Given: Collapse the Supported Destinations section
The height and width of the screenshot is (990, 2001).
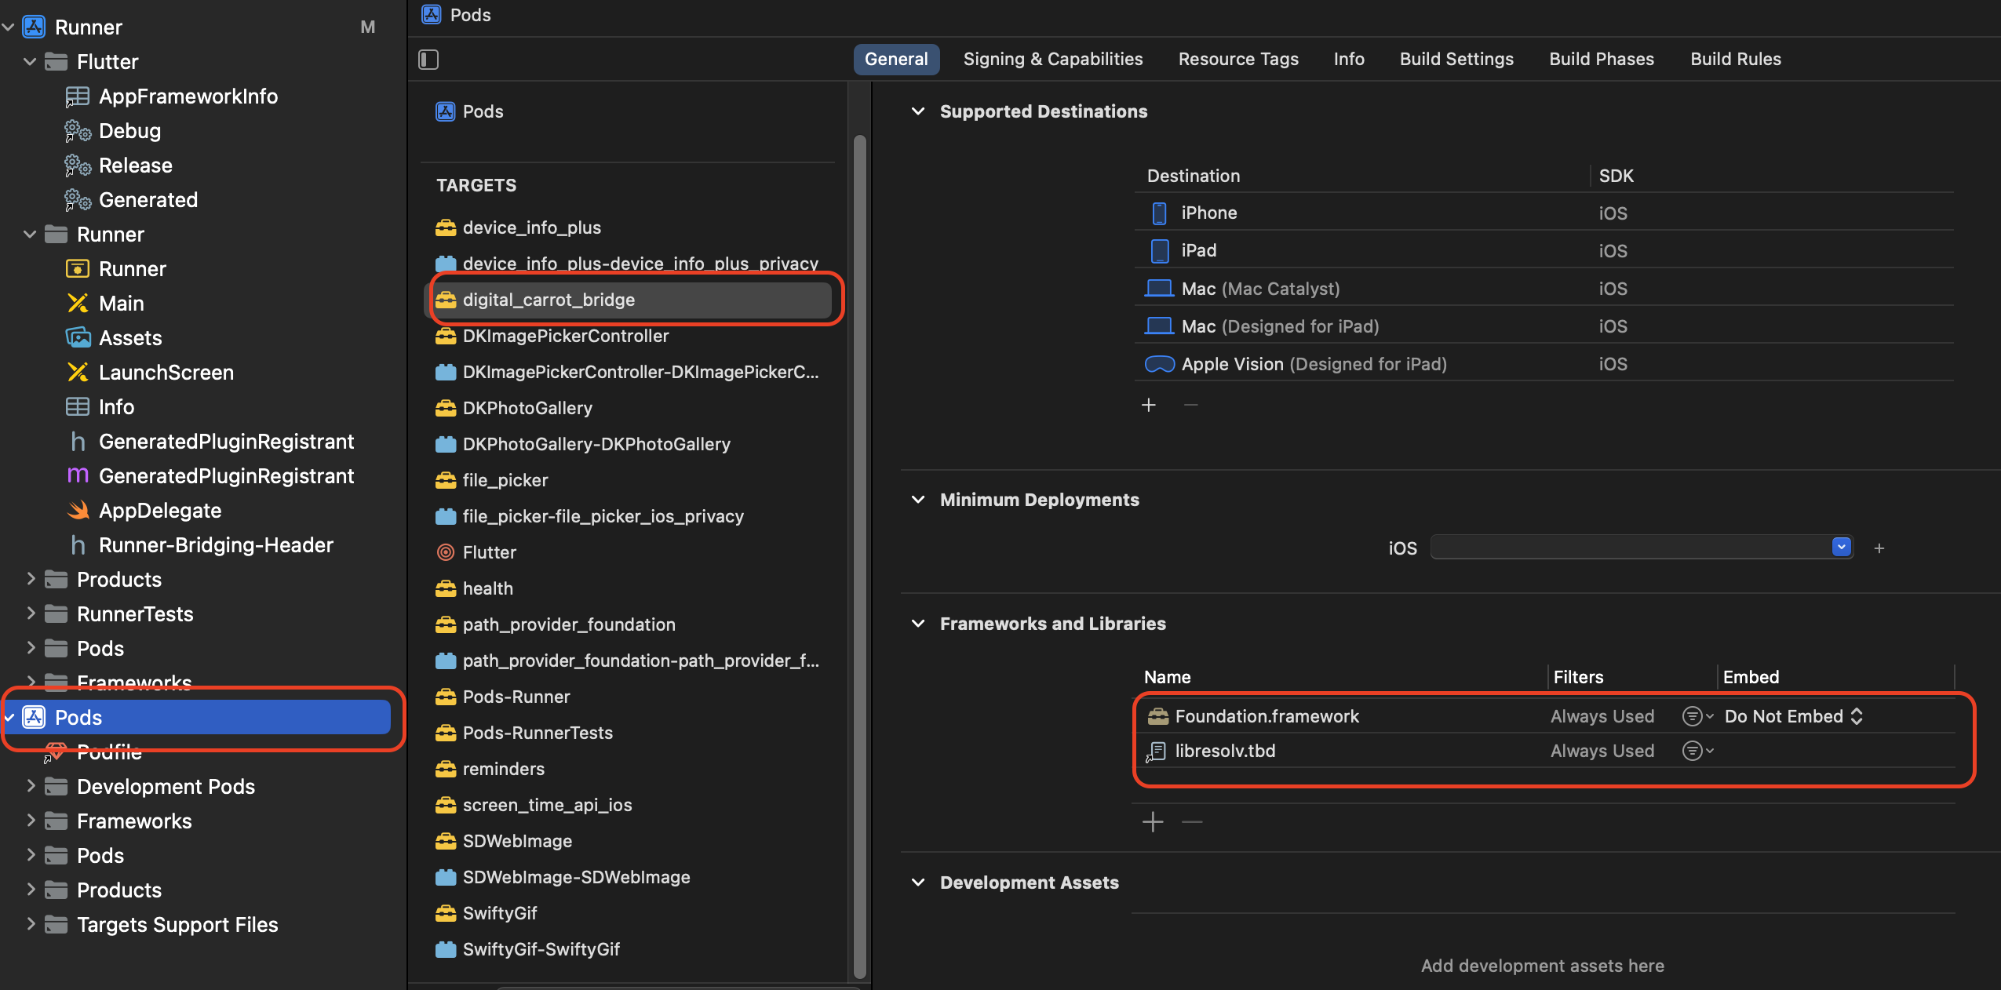Looking at the screenshot, I should coord(918,111).
